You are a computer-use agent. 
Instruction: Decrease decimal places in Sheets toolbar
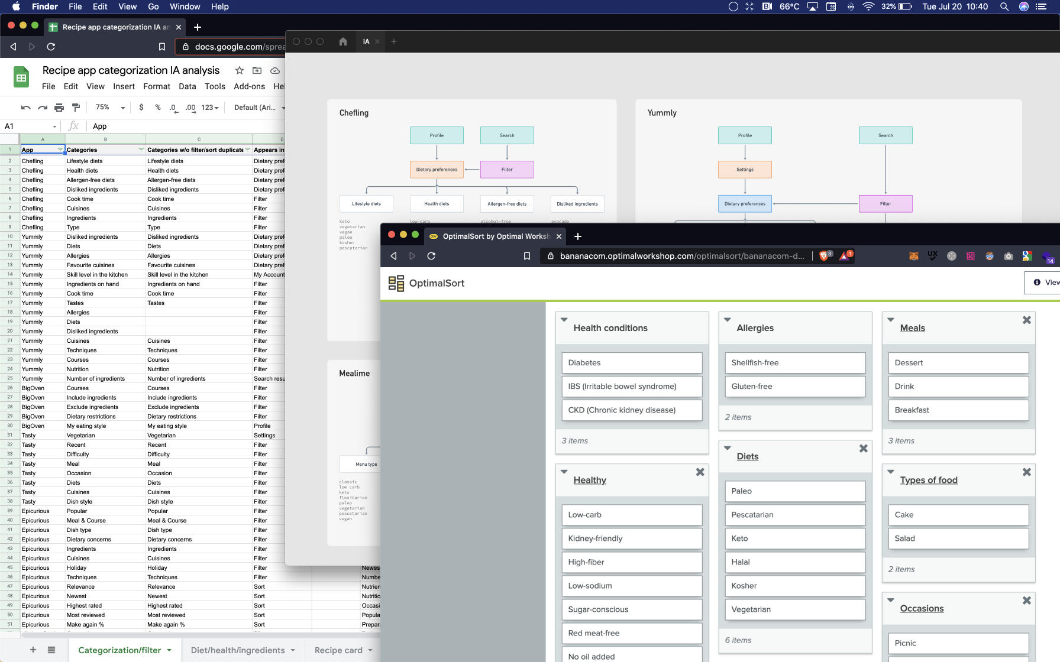[173, 108]
